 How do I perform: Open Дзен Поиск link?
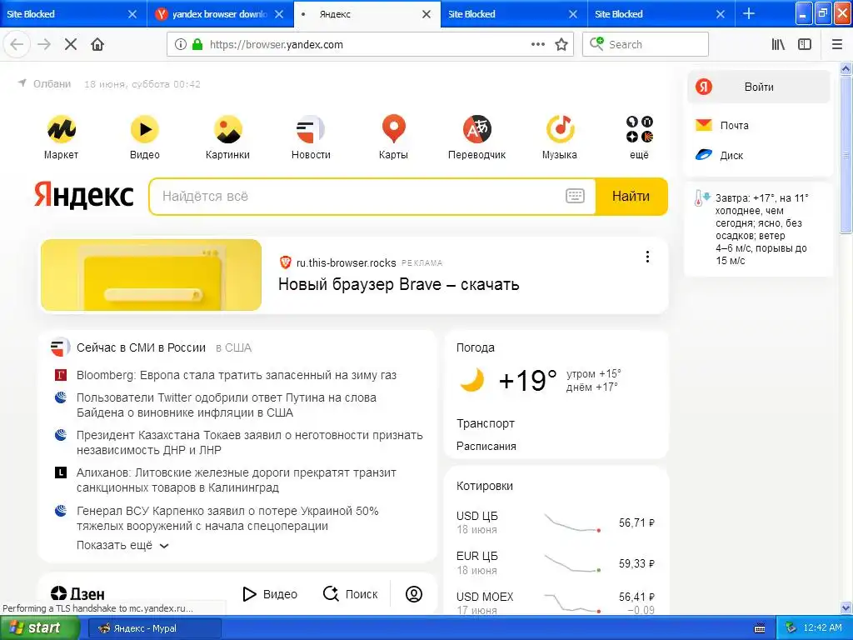[x=351, y=593]
